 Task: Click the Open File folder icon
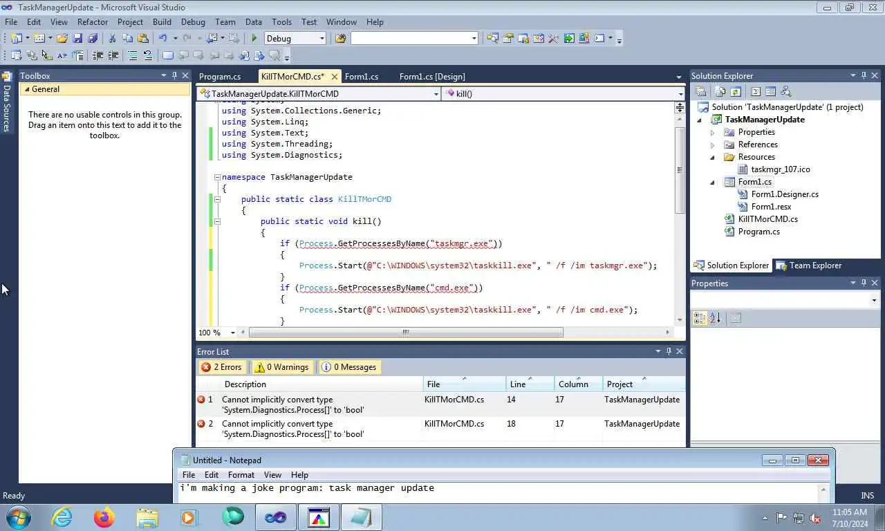click(62, 39)
